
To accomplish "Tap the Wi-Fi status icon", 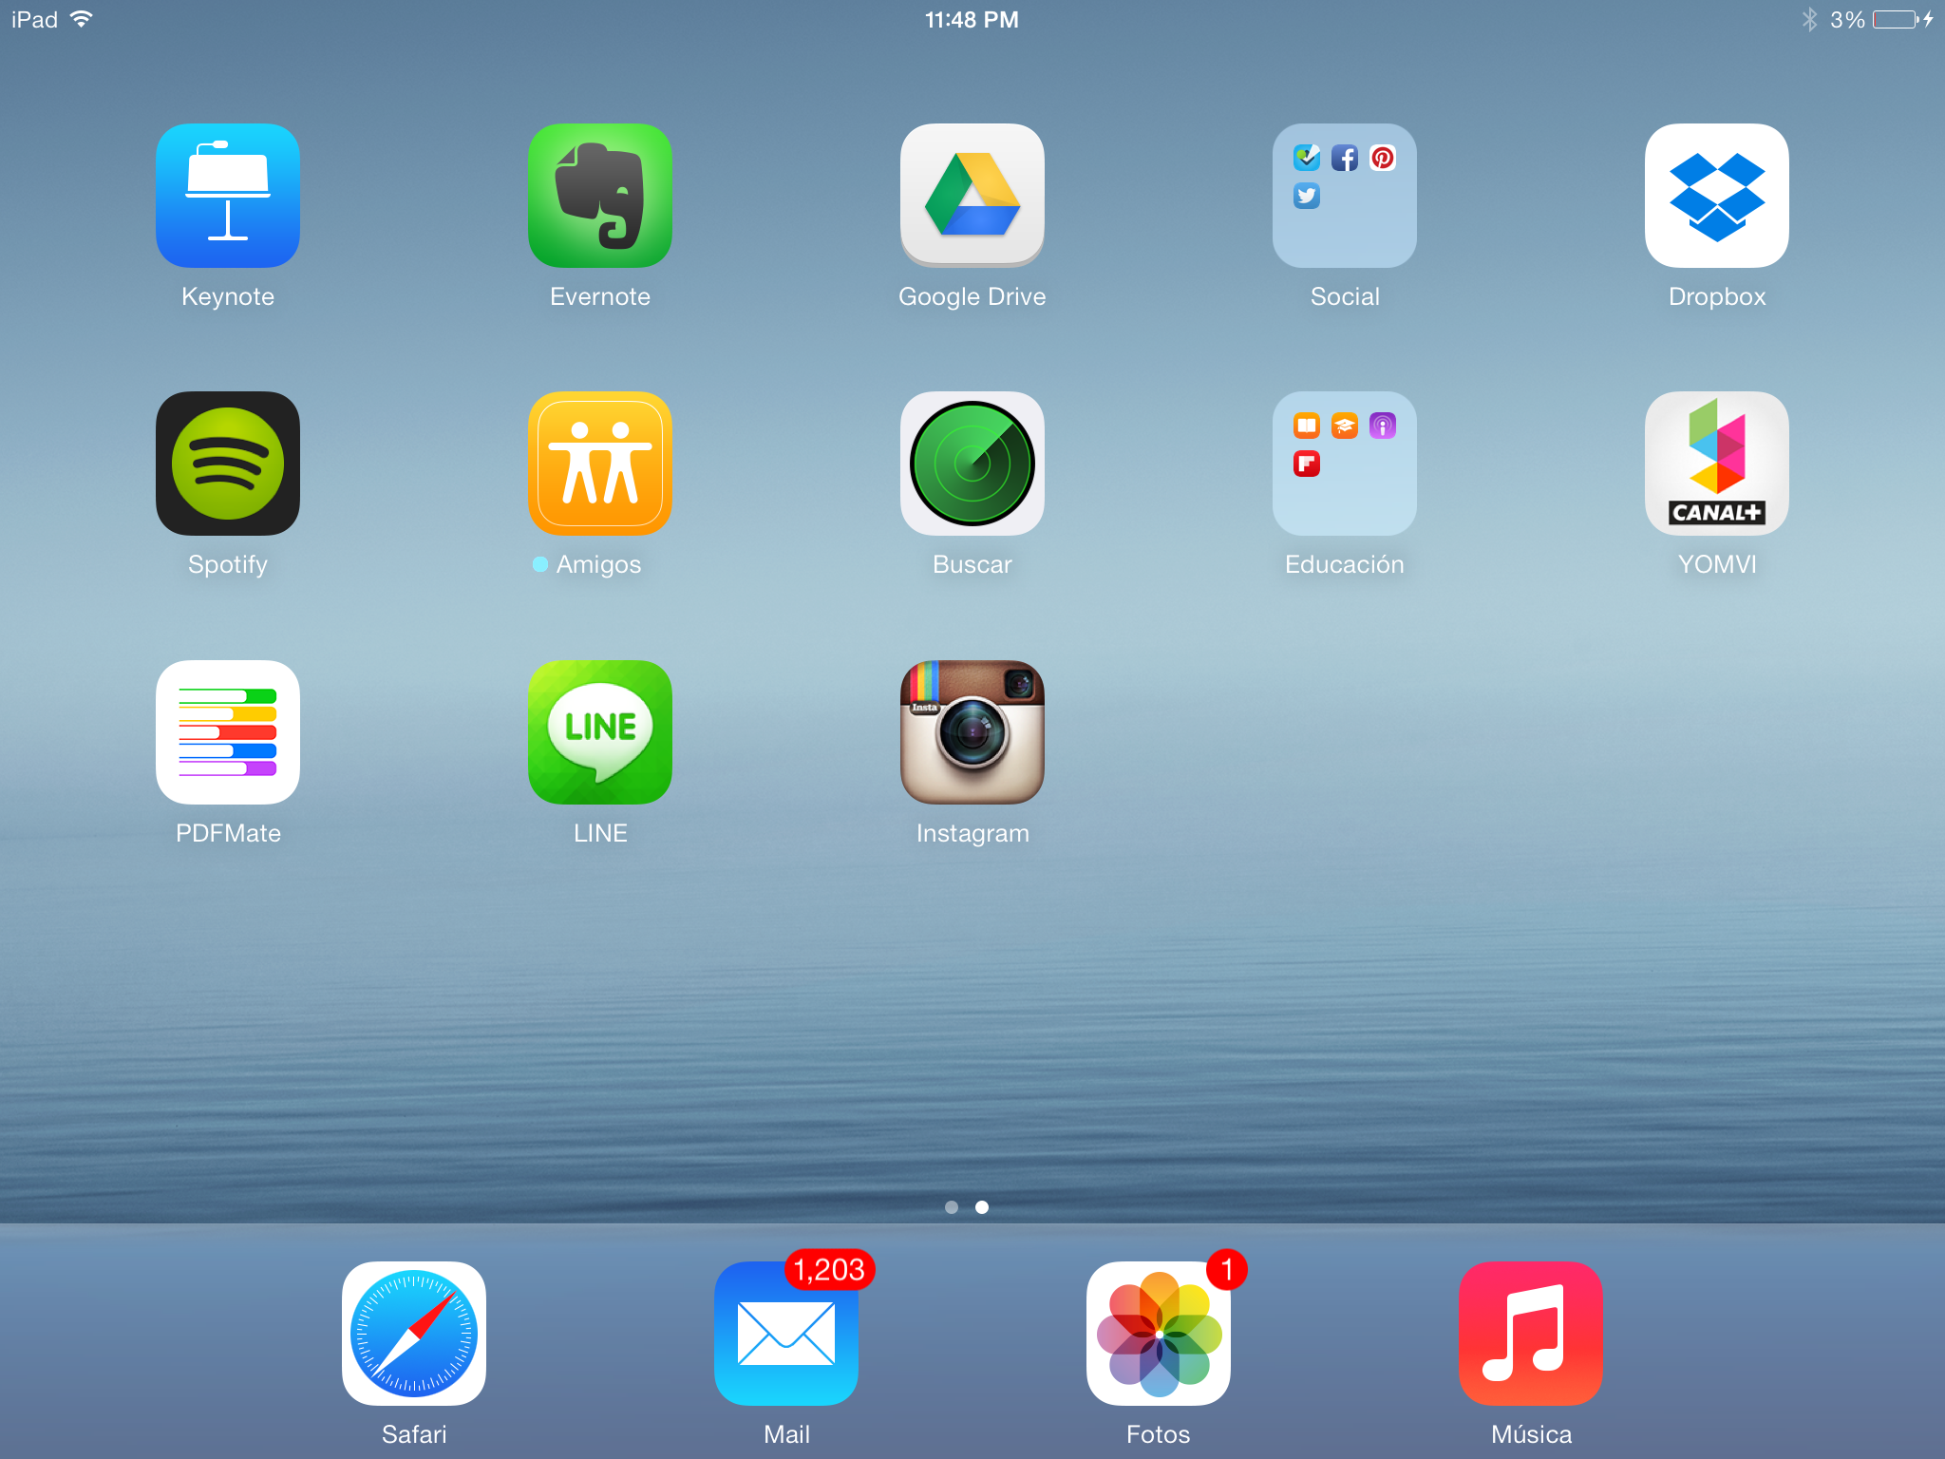I will 82,19.
